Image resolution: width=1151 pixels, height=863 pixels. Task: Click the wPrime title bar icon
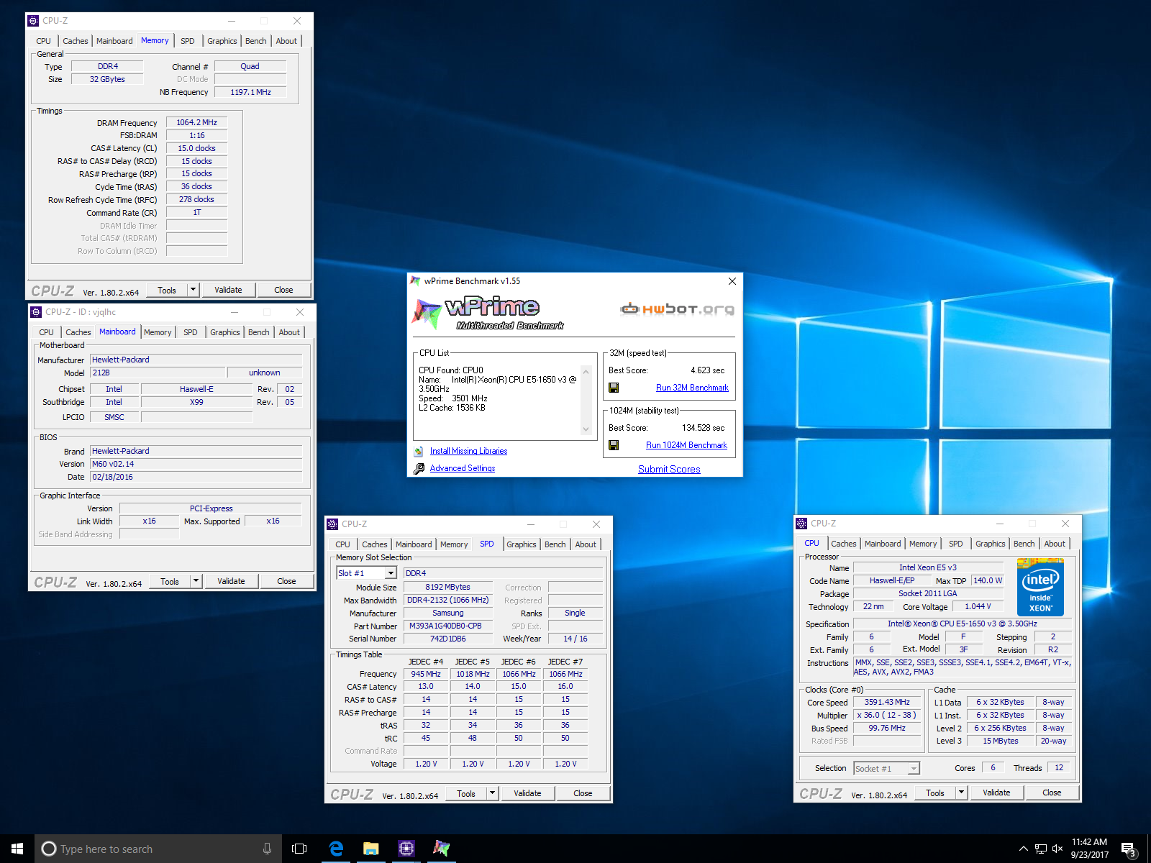click(415, 281)
